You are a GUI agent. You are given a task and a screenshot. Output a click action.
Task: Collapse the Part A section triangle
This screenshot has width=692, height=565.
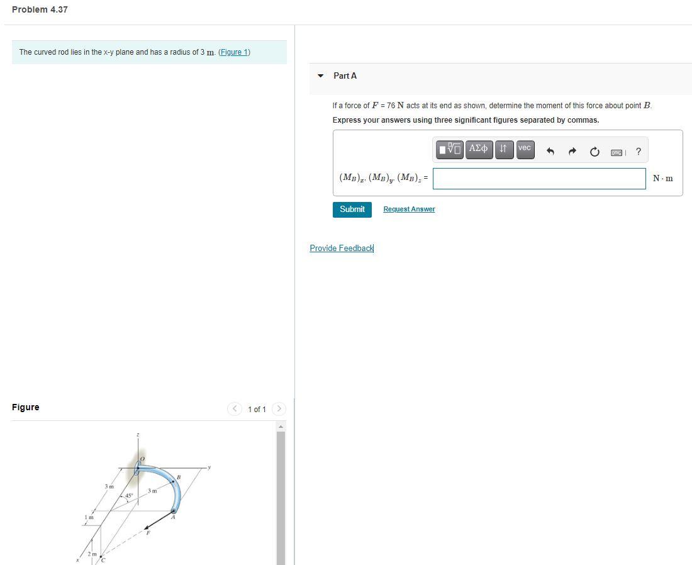pos(320,76)
